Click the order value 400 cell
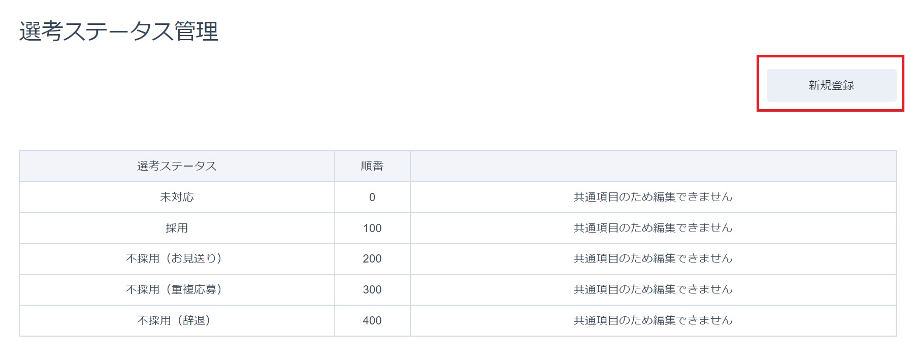The image size is (913, 360). 372,320
